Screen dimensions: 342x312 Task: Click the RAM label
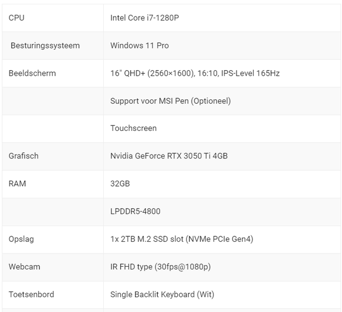pyautogui.click(x=17, y=184)
